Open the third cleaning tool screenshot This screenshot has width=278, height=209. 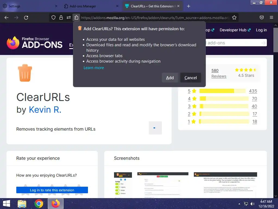coord(225,185)
